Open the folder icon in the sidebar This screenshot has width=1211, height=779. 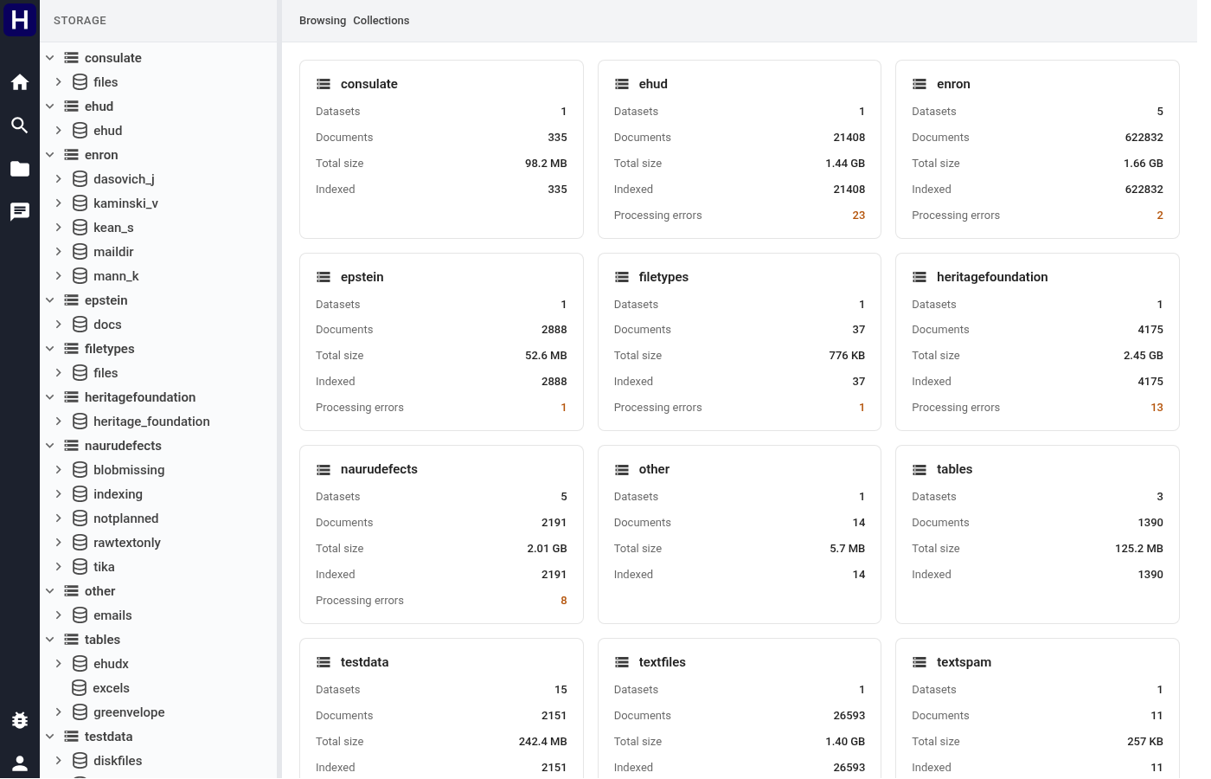[20, 169]
